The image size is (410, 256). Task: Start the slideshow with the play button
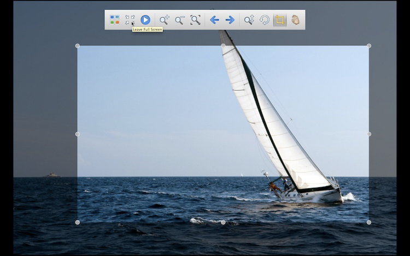coord(145,20)
